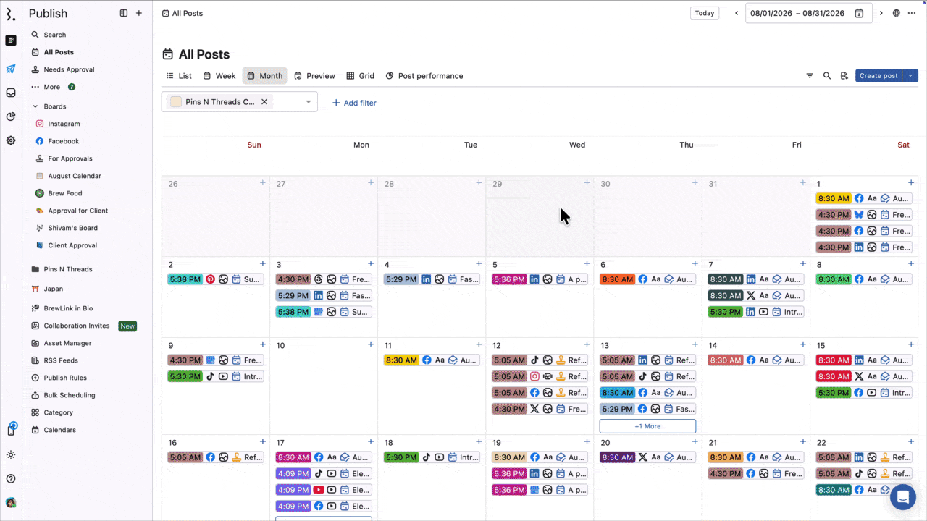Image resolution: width=927 pixels, height=521 pixels.
Task: Open the Settings gear in the left rail
Action: (11, 140)
